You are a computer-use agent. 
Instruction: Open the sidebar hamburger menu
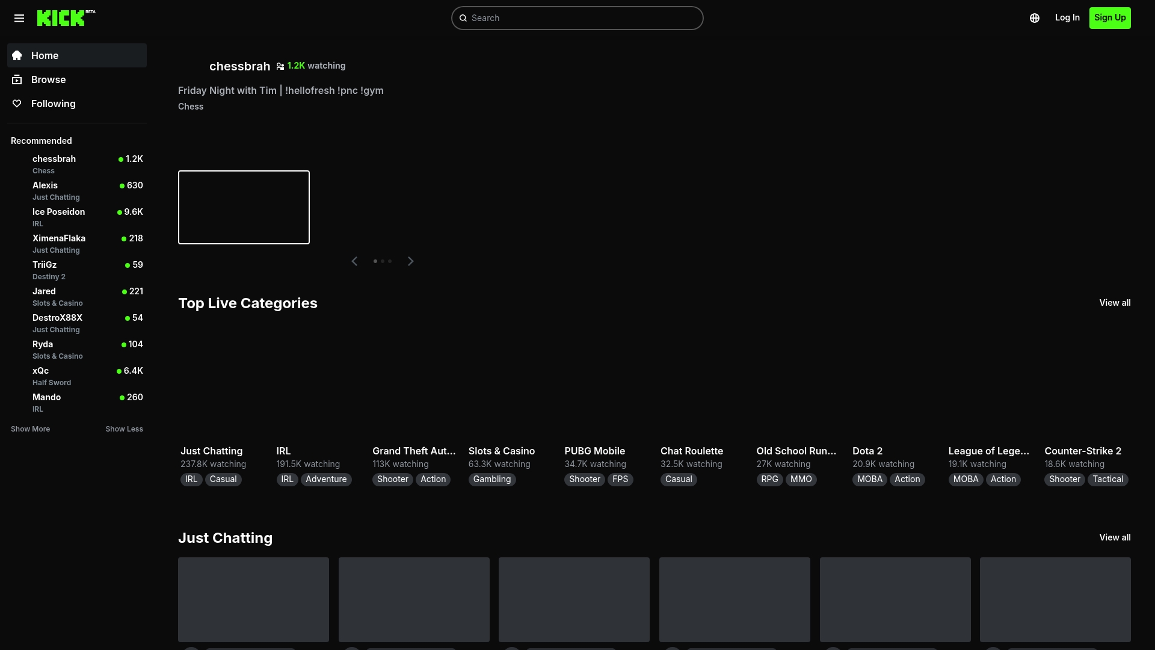coord(19,18)
